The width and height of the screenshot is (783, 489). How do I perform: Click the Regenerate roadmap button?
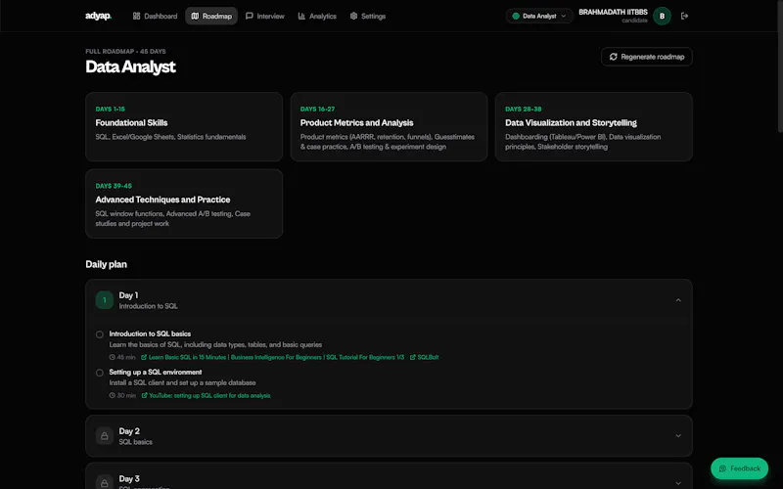tap(647, 57)
